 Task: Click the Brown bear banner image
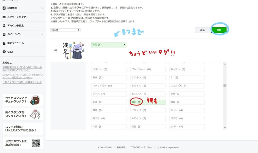click(x=35, y=100)
